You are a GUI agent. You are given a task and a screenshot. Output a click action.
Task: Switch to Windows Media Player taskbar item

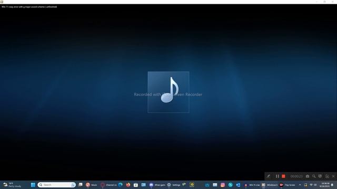pos(269,185)
